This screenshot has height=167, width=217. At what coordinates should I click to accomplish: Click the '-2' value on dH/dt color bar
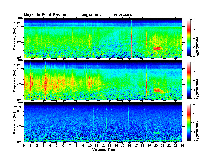click(194, 20)
